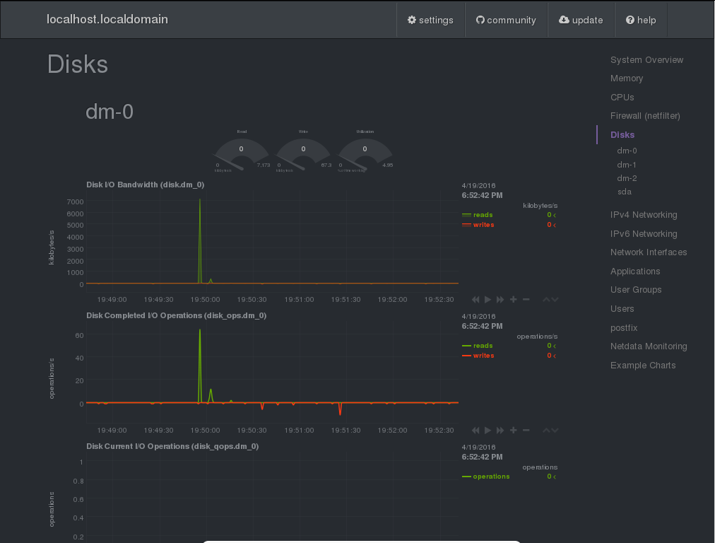Open the community GitHub link
Screen dimensions: 715x543
pos(506,21)
